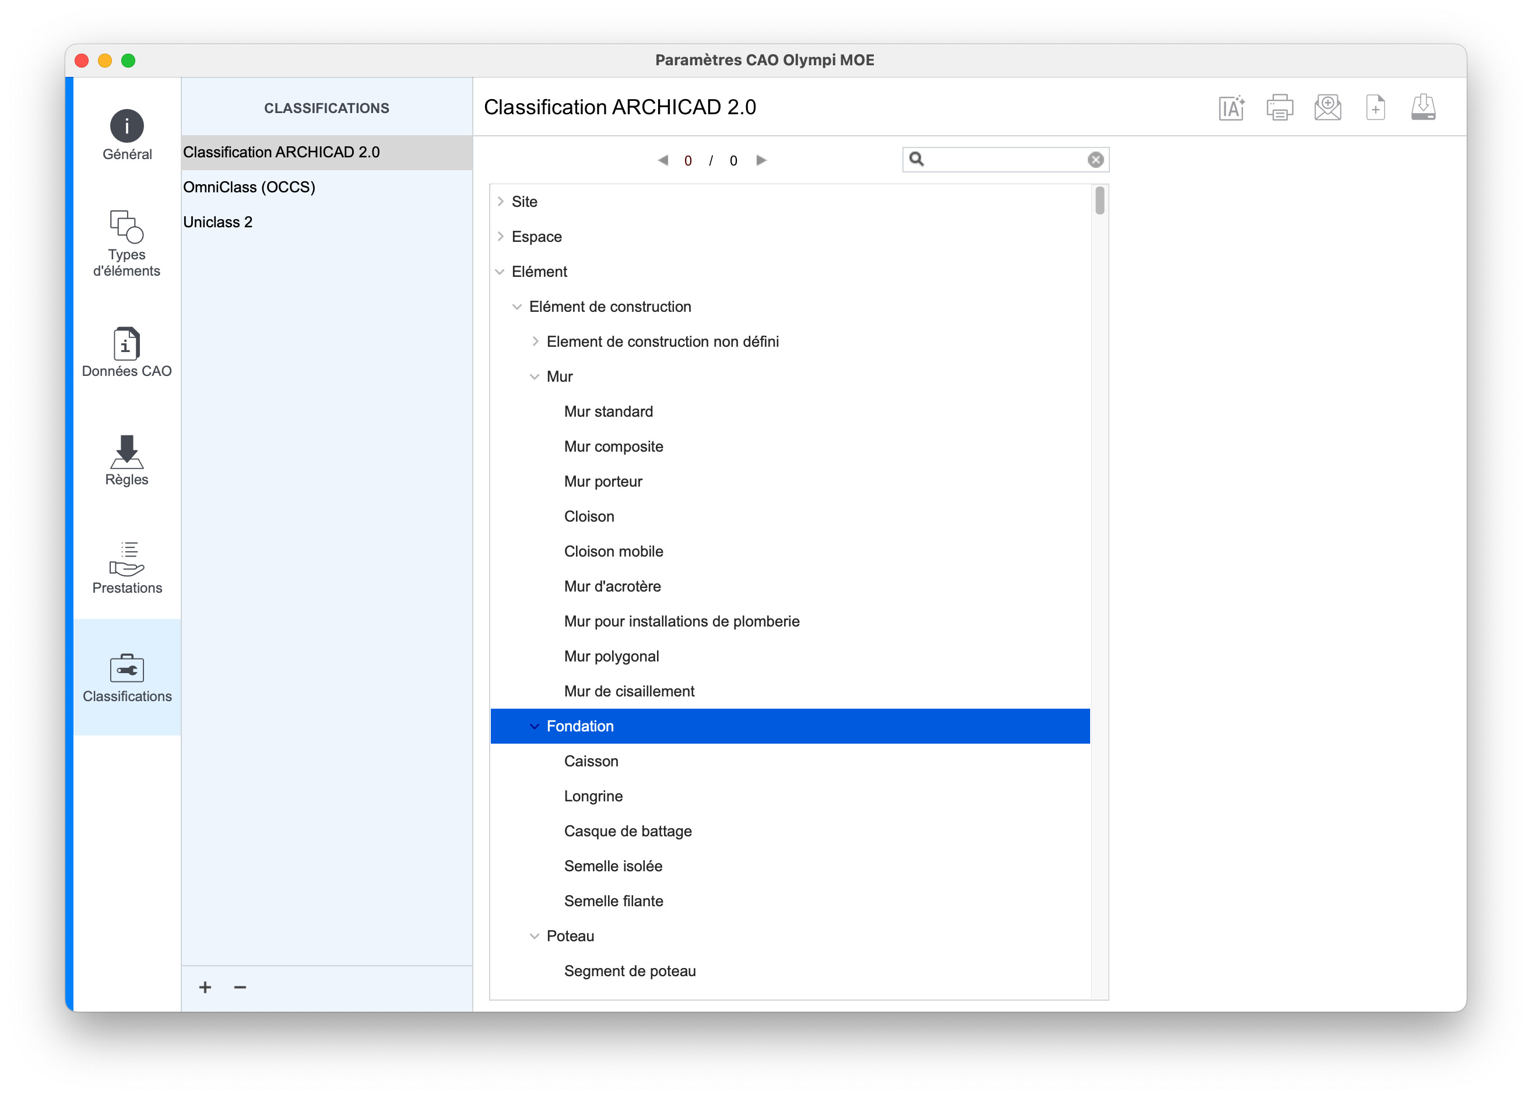Click the magnifying glass search icon

tap(916, 159)
